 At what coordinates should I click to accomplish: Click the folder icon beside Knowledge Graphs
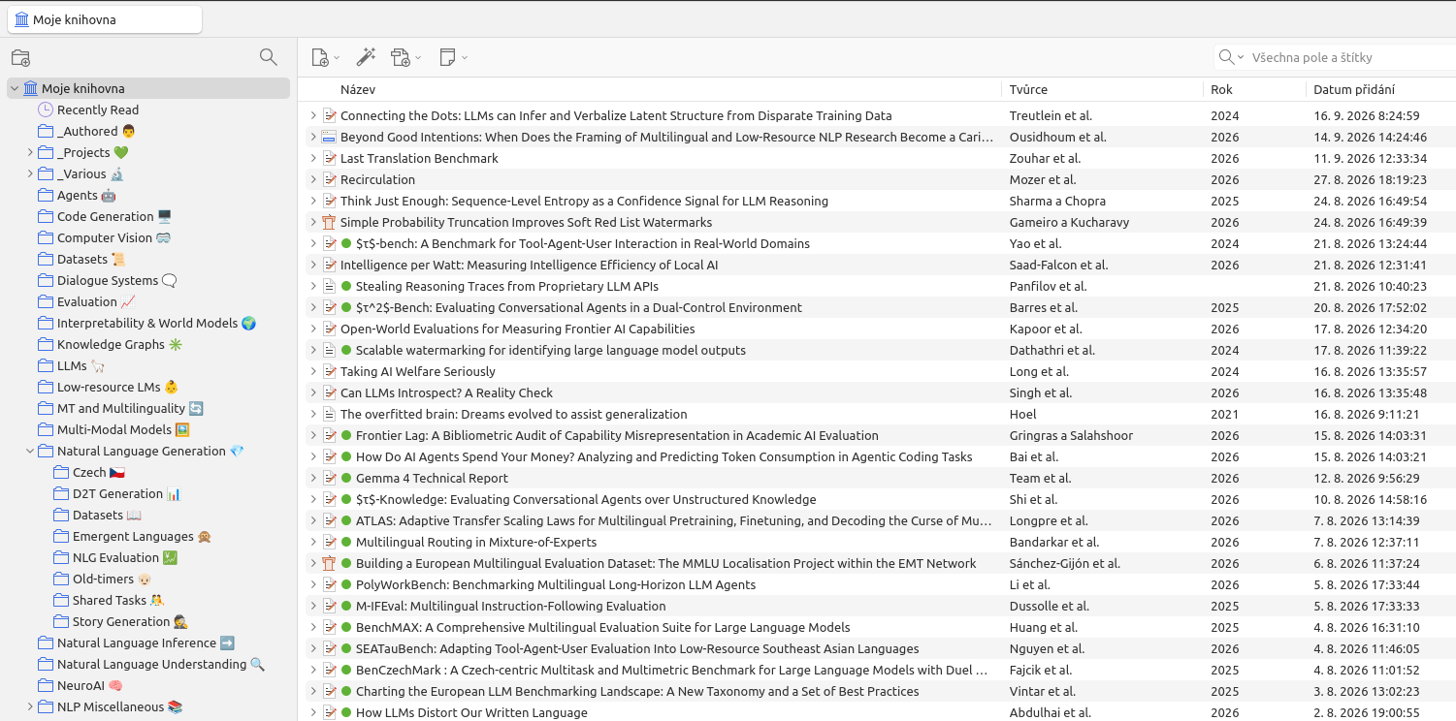coord(46,344)
